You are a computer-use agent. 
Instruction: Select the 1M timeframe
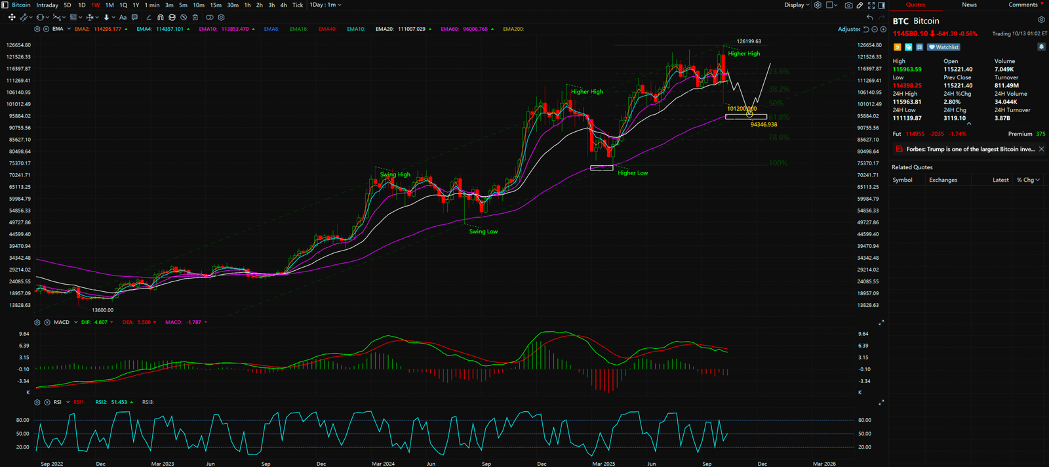pyautogui.click(x=109, y=5)
